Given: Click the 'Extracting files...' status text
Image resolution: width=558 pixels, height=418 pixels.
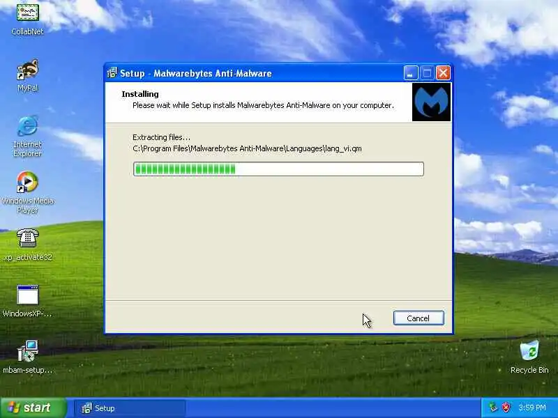Looking at the screenshot, I should [161, 137].
